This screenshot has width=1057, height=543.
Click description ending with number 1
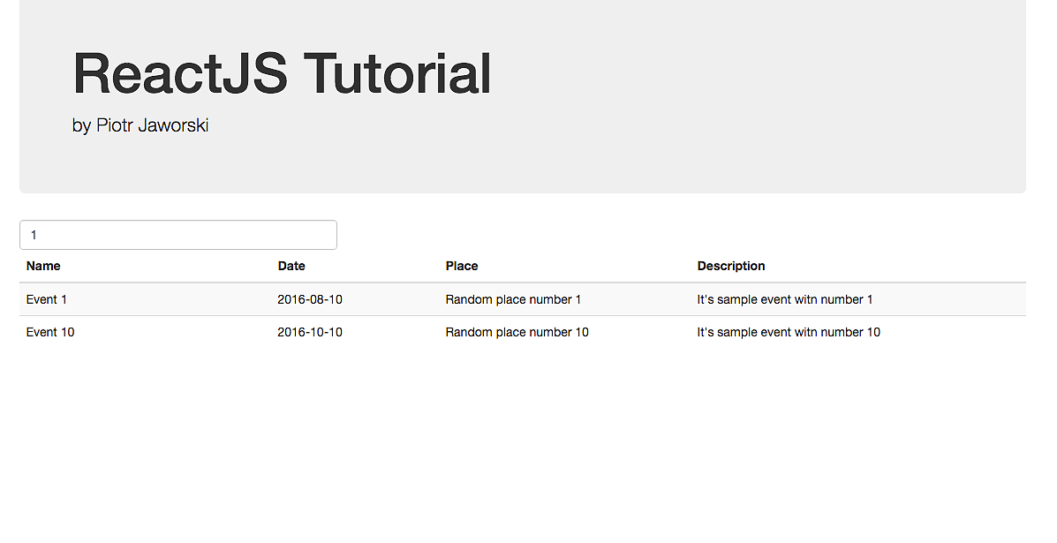click(785, 300)
